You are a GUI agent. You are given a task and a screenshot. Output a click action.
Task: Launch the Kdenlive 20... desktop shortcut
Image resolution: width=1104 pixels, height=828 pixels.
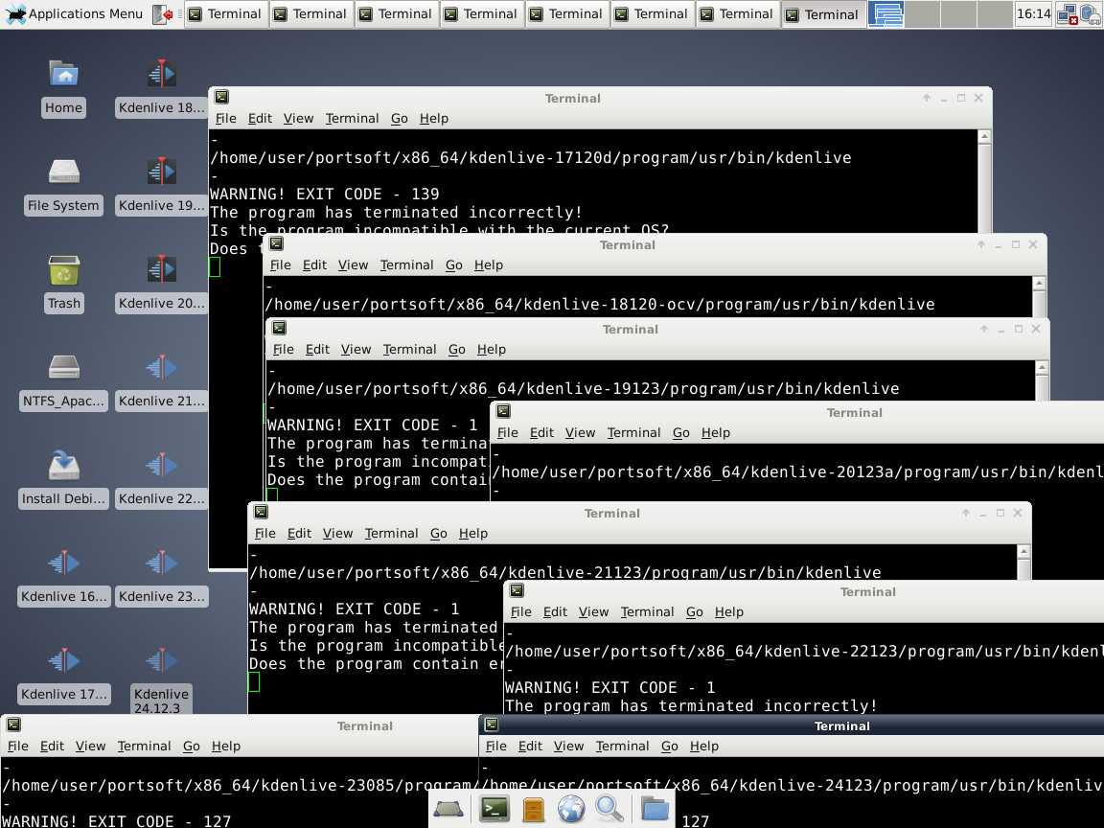pos(161,284)
